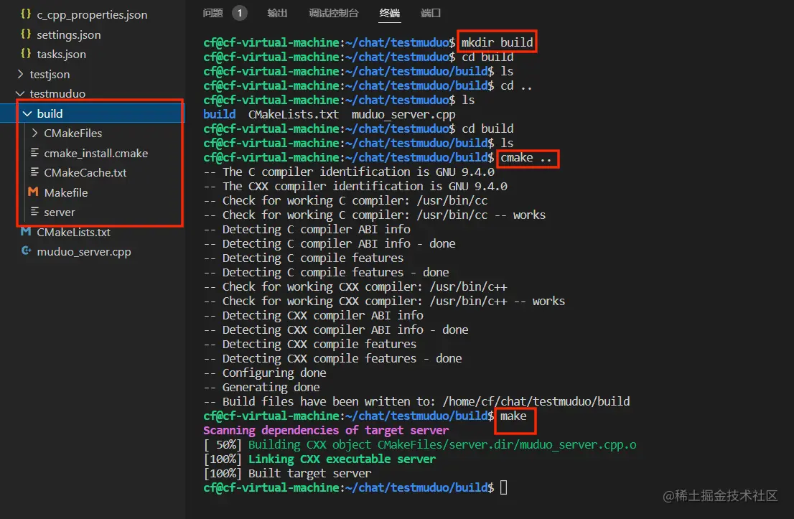Click '[100%] Built target server' line
The image size is (794, 519).
(x=287, y=474)
